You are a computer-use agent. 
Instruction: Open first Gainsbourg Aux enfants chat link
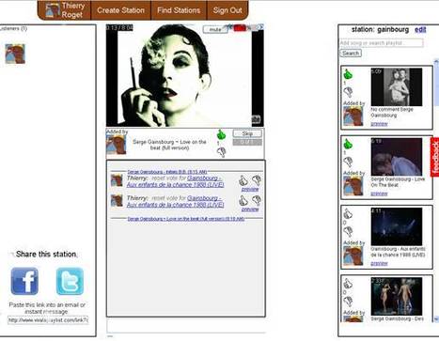tap(175, 181)
